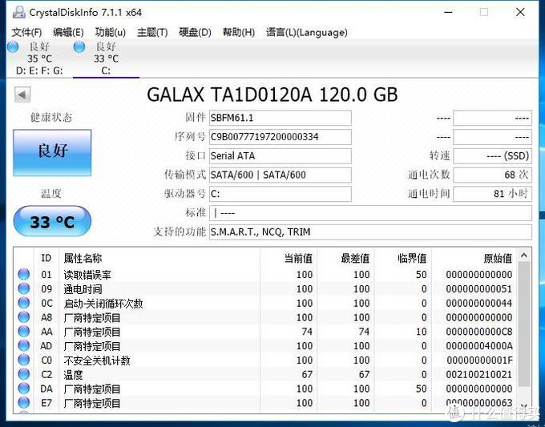The width and height of the screenshot is (545, 427).
Task: Click the Serial ATA interface field
Action: click(281, 156)
